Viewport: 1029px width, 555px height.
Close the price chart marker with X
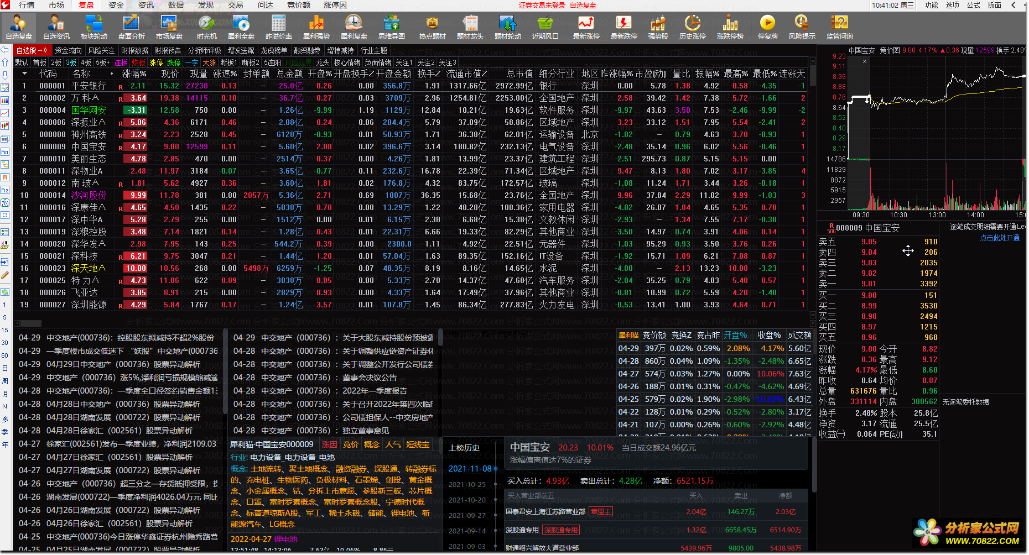(x=865, y=61)
